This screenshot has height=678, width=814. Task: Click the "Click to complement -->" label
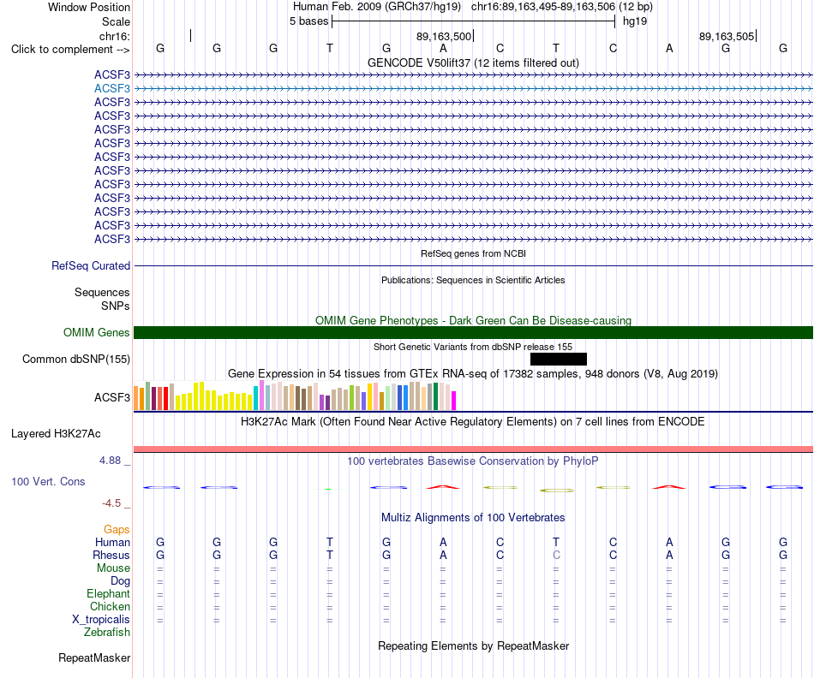(x=70, y=50)
